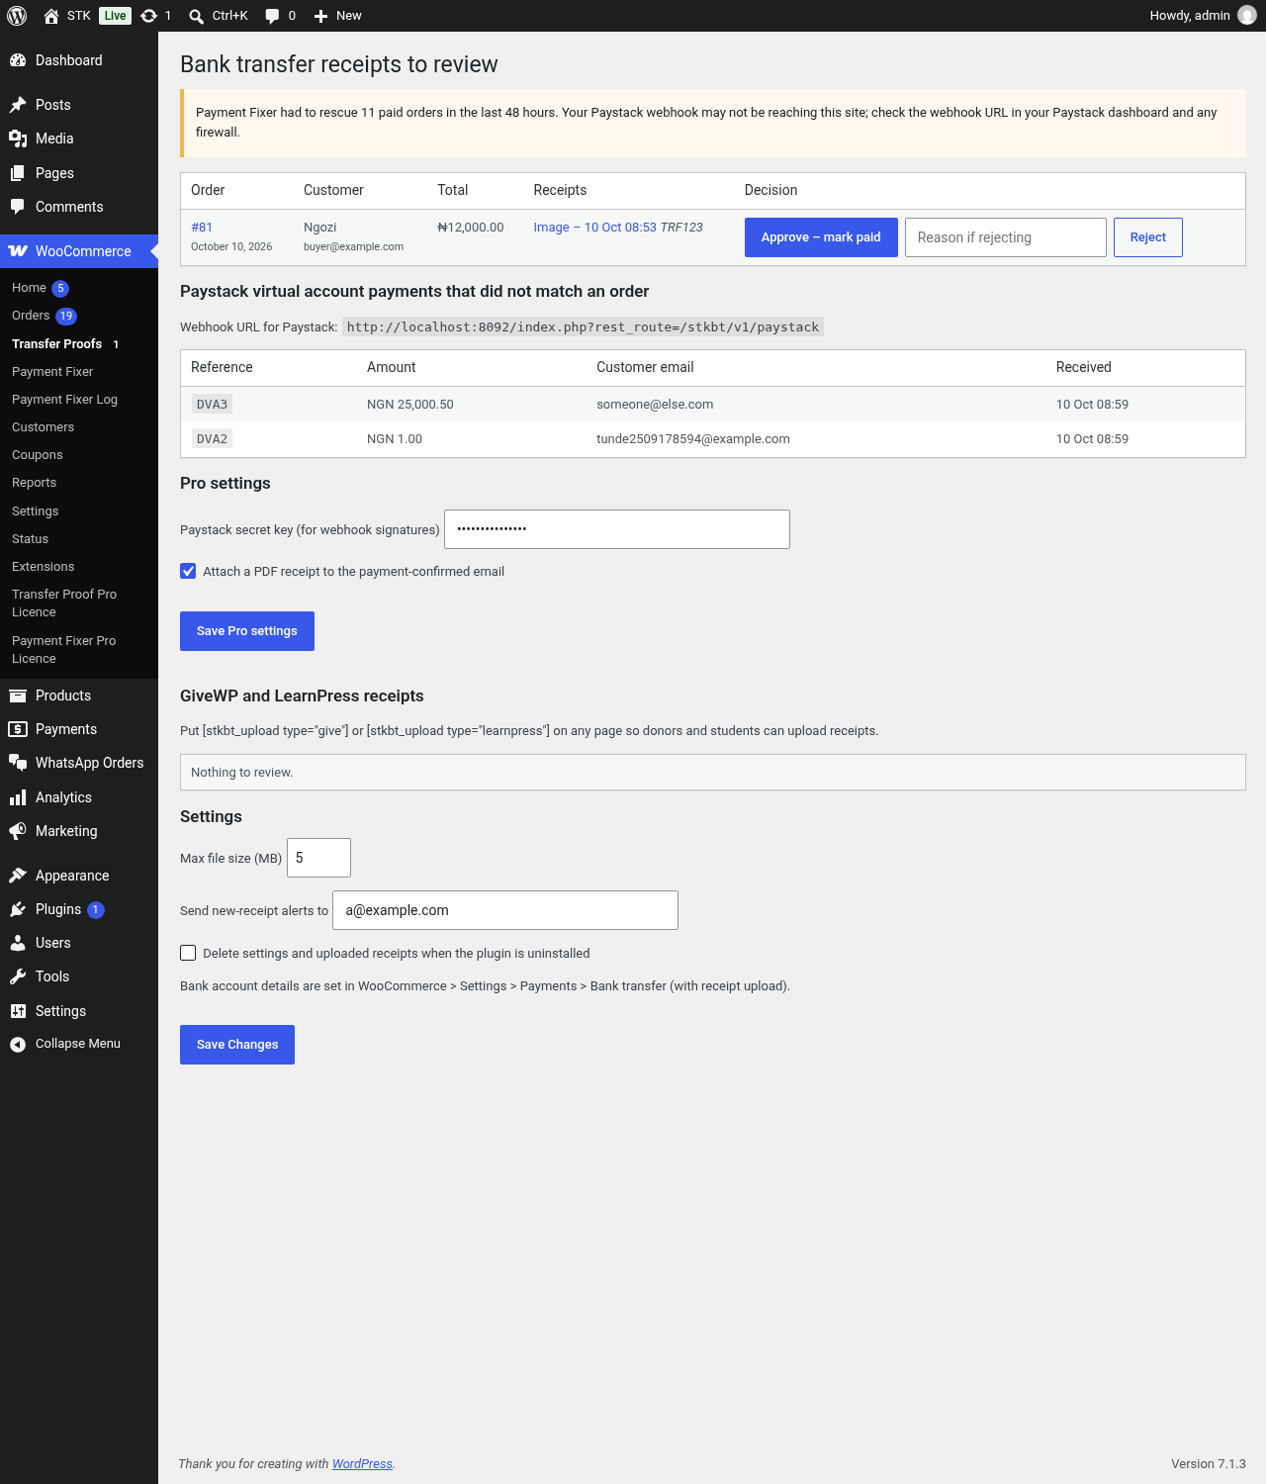Screen dimensions: 1266x1484
Task: Select the Paystack webhook URL text
Action: coord(583,327)
